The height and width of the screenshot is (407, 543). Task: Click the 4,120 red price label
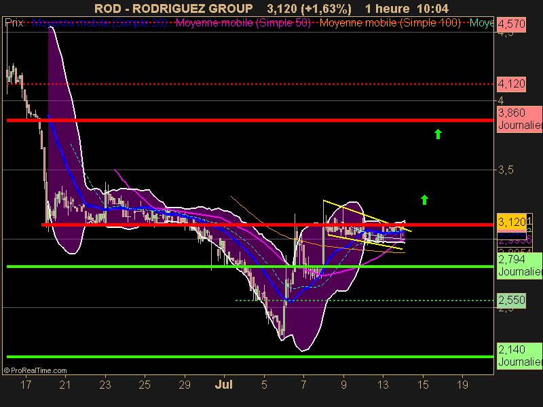pos(512,84)
